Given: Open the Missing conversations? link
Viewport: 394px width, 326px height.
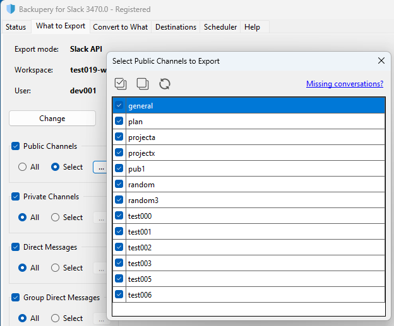Looking at the screenshot, I should pyautogui.click(x=344, y=84).
